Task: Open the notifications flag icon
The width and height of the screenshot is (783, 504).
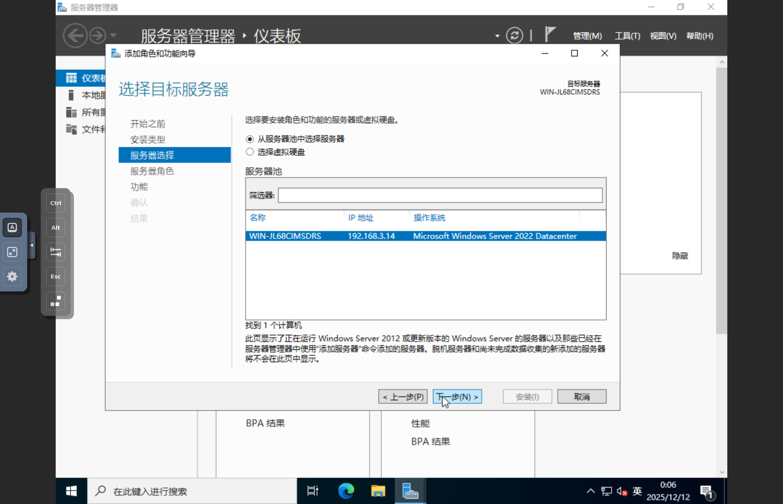Action: pos(550,34)
